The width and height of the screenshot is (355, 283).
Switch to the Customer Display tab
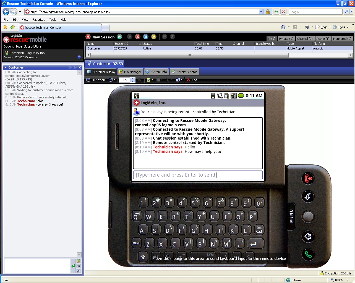coord(101,72)
